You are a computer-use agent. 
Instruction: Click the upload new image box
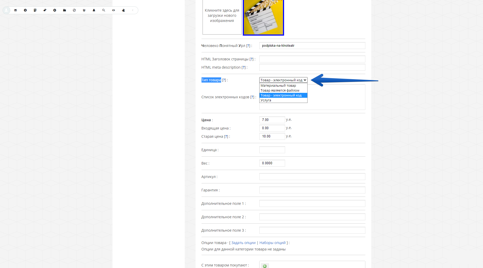tap(222, 16)
